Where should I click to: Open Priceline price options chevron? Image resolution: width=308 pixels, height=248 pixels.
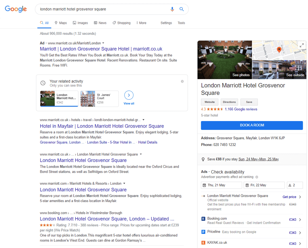coord(300,233)
